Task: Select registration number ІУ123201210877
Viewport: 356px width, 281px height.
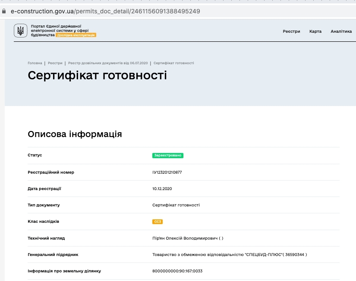Action: tap(167, 172)
